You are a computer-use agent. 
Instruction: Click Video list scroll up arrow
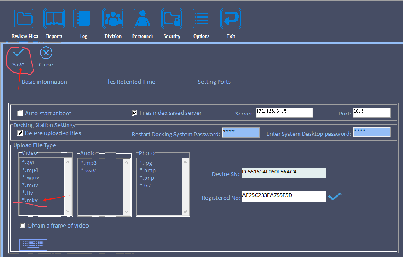tap(68, 162)
